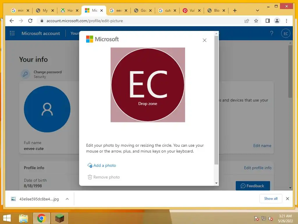Click the EC drop zone image
298x224 pixels.
pos(148,85)
